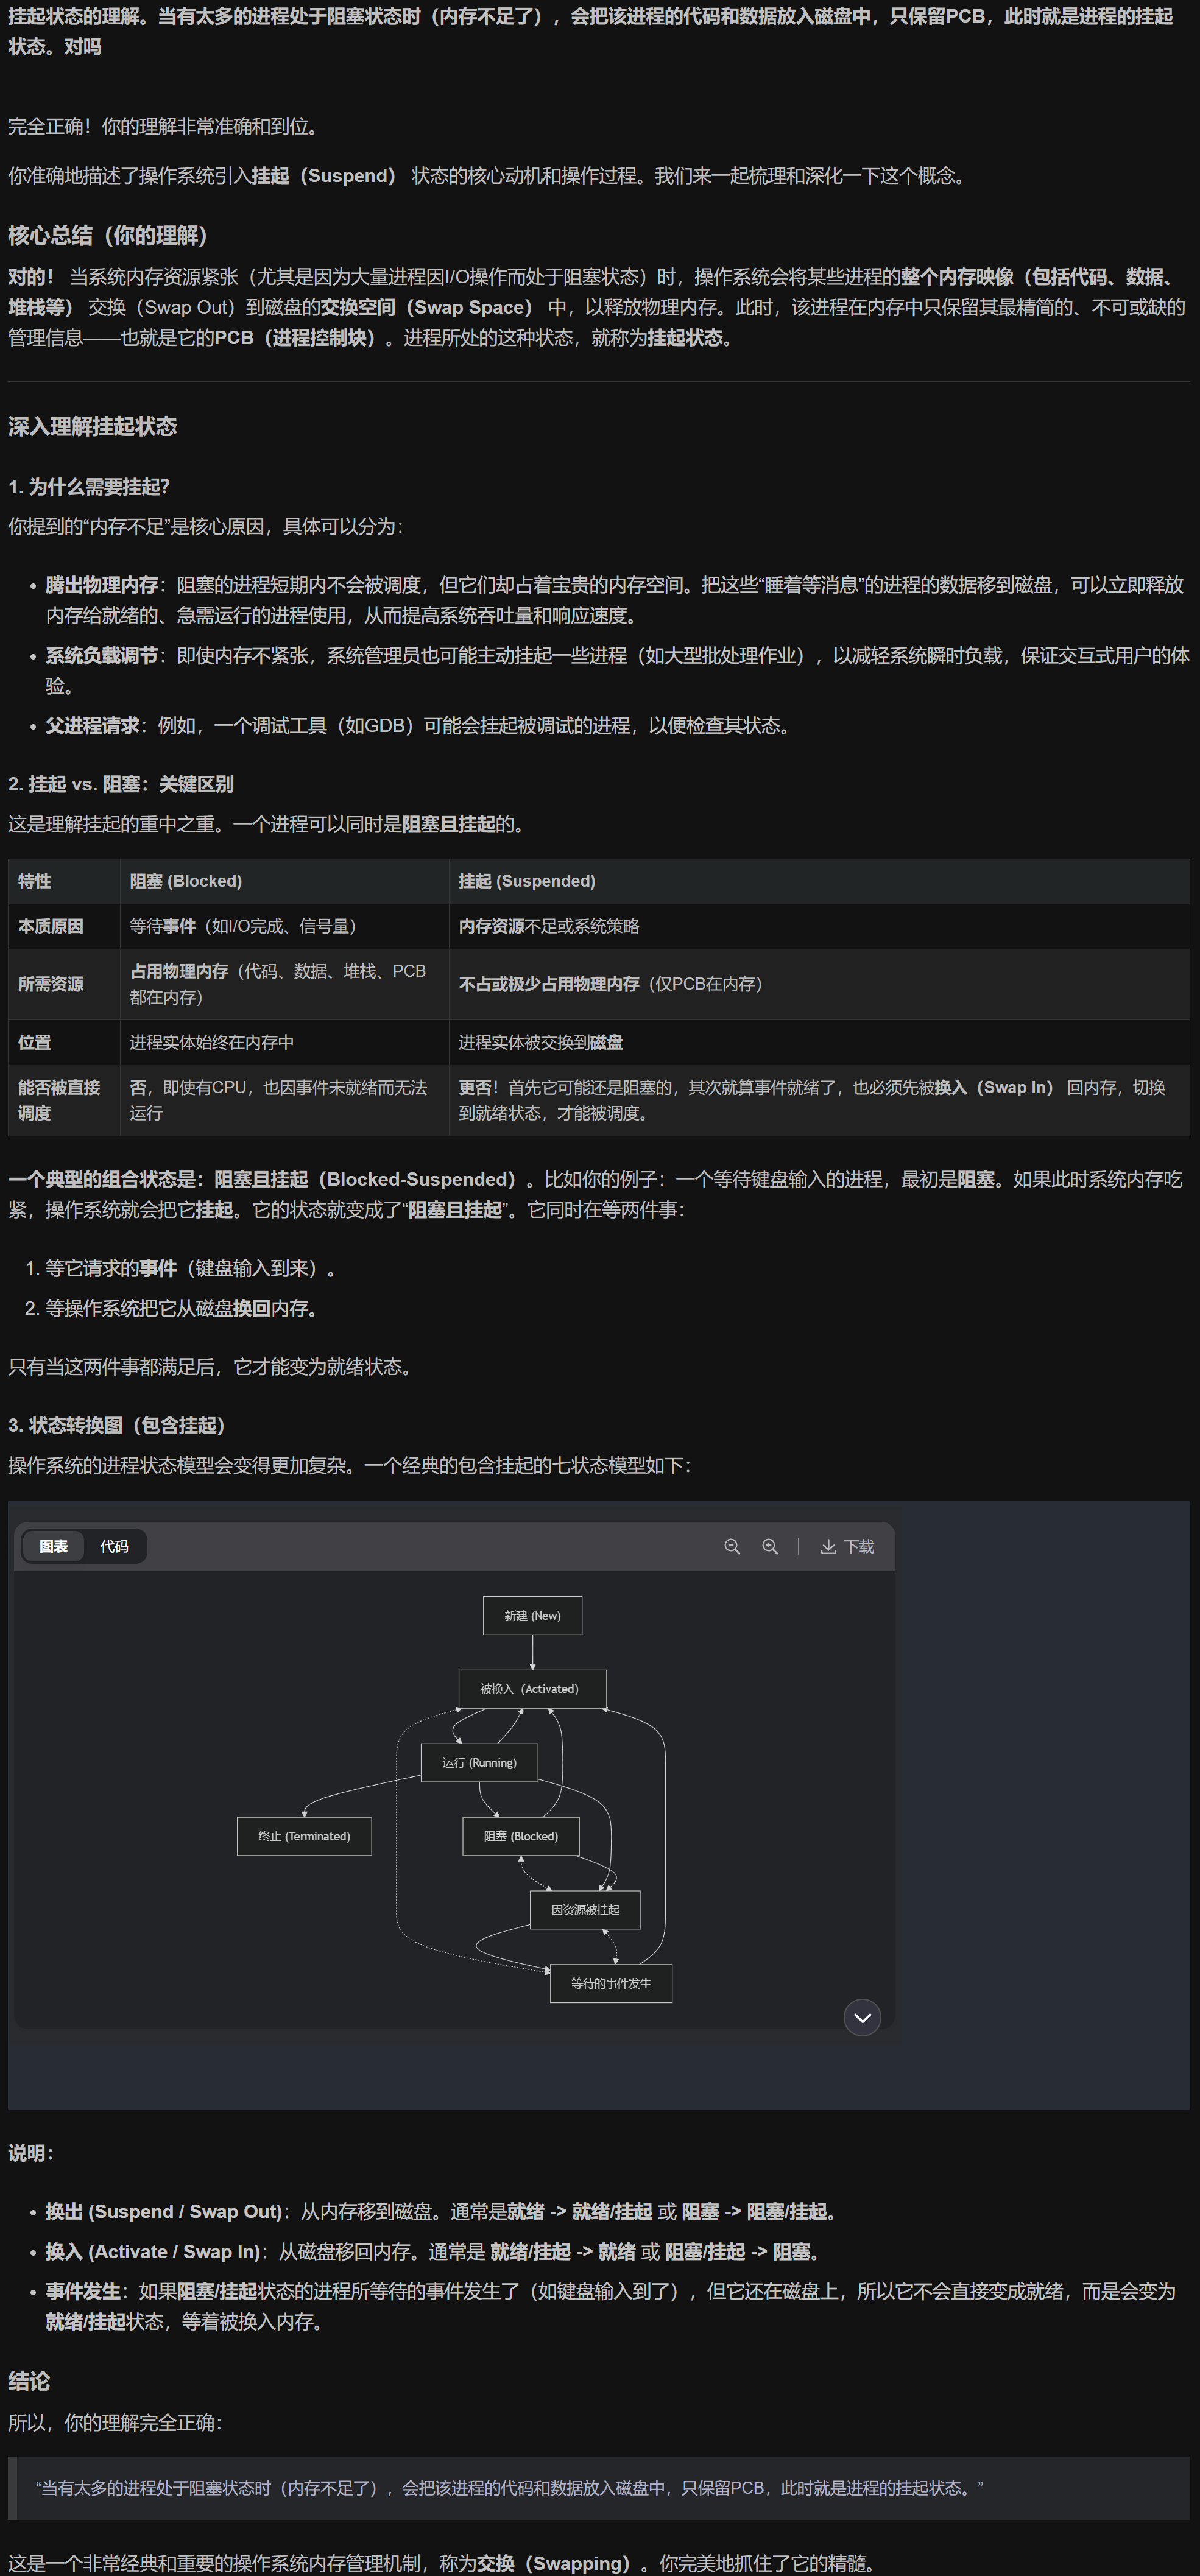Click the 阻塞 (Blocked) diagram node
1200x2576 pixels.
520,1836
